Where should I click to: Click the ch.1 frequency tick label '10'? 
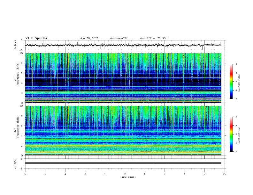[22, 53]
